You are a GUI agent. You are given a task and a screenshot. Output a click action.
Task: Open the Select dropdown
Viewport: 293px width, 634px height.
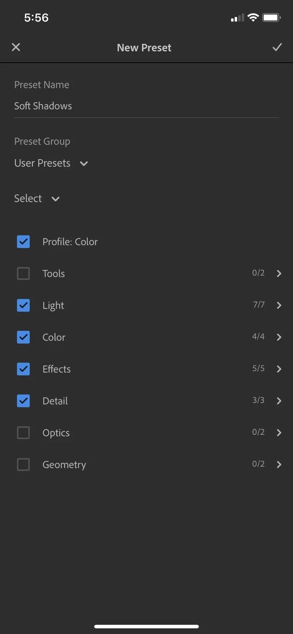coord(37,198)
